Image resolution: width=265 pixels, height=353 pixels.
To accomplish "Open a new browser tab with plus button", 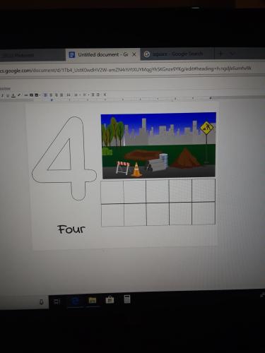I will pos(220,54).
